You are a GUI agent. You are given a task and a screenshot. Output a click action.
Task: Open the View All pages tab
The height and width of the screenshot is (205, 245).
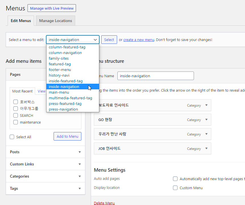41,91
